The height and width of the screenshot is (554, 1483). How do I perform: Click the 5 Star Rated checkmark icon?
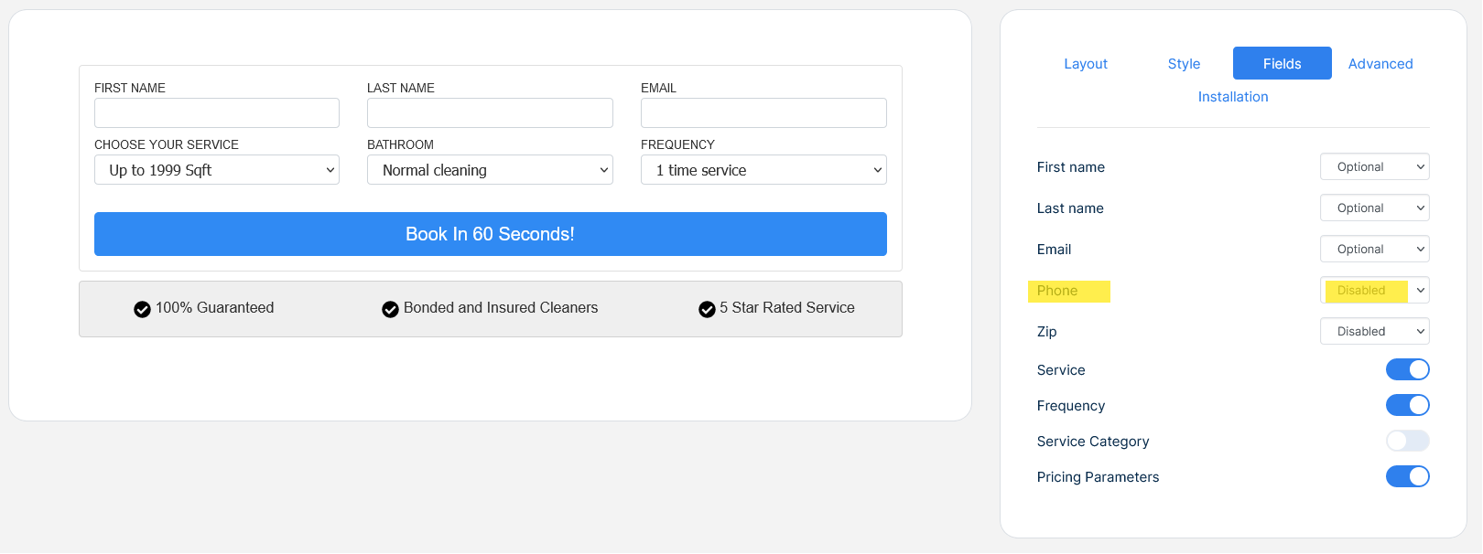[x=707, y=309]
